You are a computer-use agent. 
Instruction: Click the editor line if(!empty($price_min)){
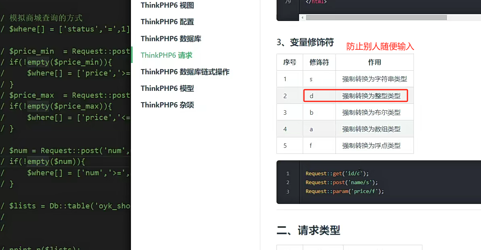(x=61, y=62)
